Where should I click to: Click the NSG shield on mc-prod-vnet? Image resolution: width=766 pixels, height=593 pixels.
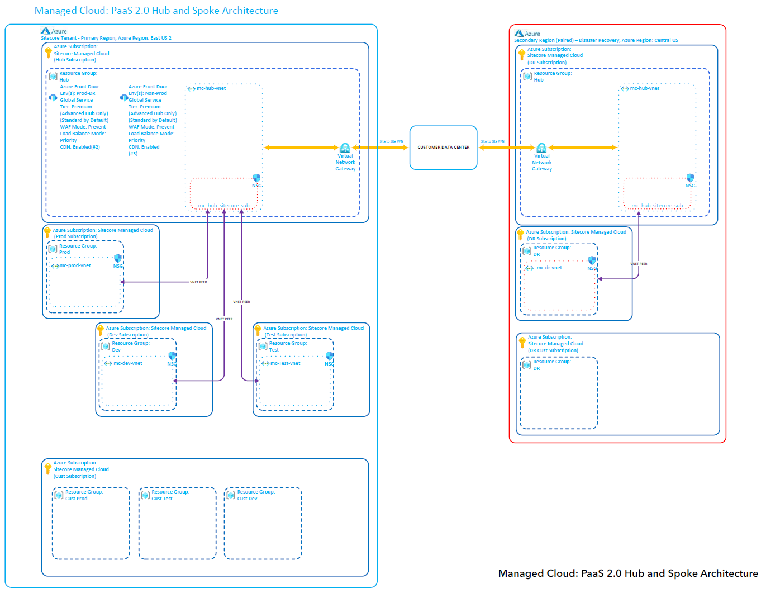click(118, 258)
